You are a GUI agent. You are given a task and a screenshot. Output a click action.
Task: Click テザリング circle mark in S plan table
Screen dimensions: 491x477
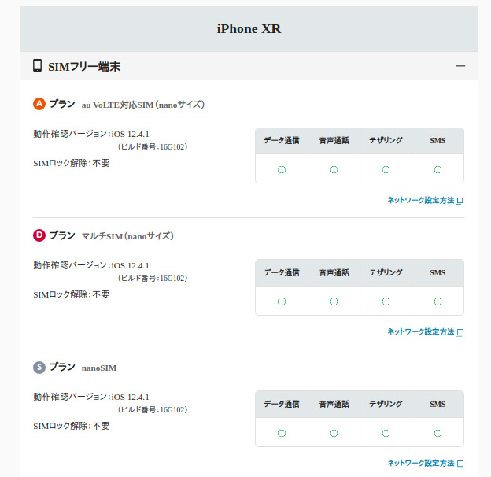coord(386,432)
